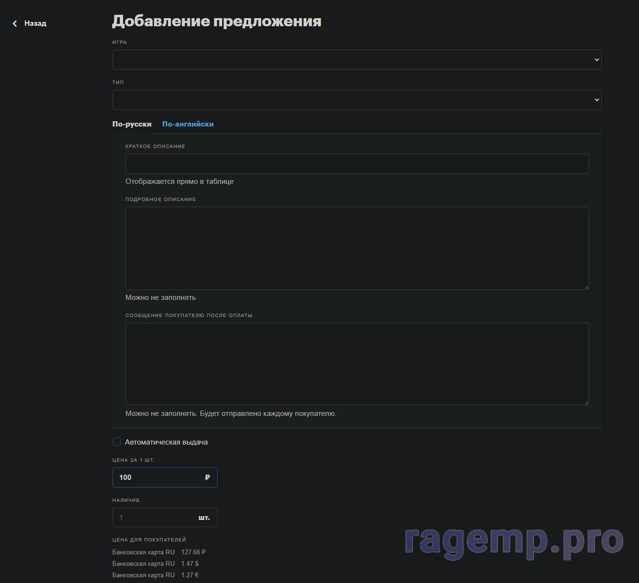Click the Цена для покупателей label
This screenshot has height=583, width=639.
149,540
